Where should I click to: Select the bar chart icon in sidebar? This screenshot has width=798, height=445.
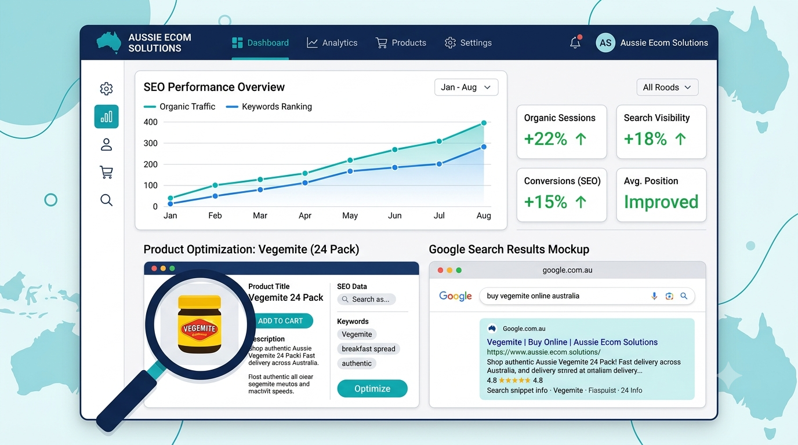pyautogui.click(x=107, y=116)
